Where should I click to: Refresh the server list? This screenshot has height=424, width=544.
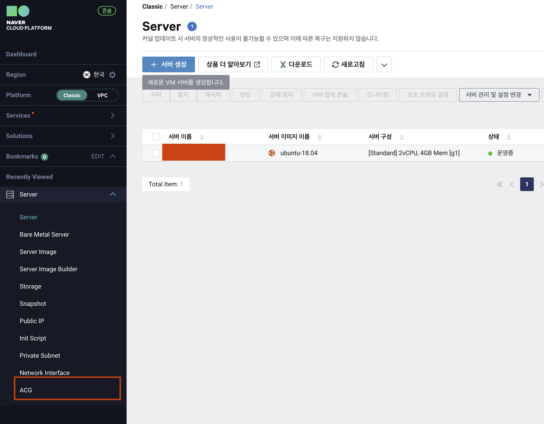click(348, 64)
